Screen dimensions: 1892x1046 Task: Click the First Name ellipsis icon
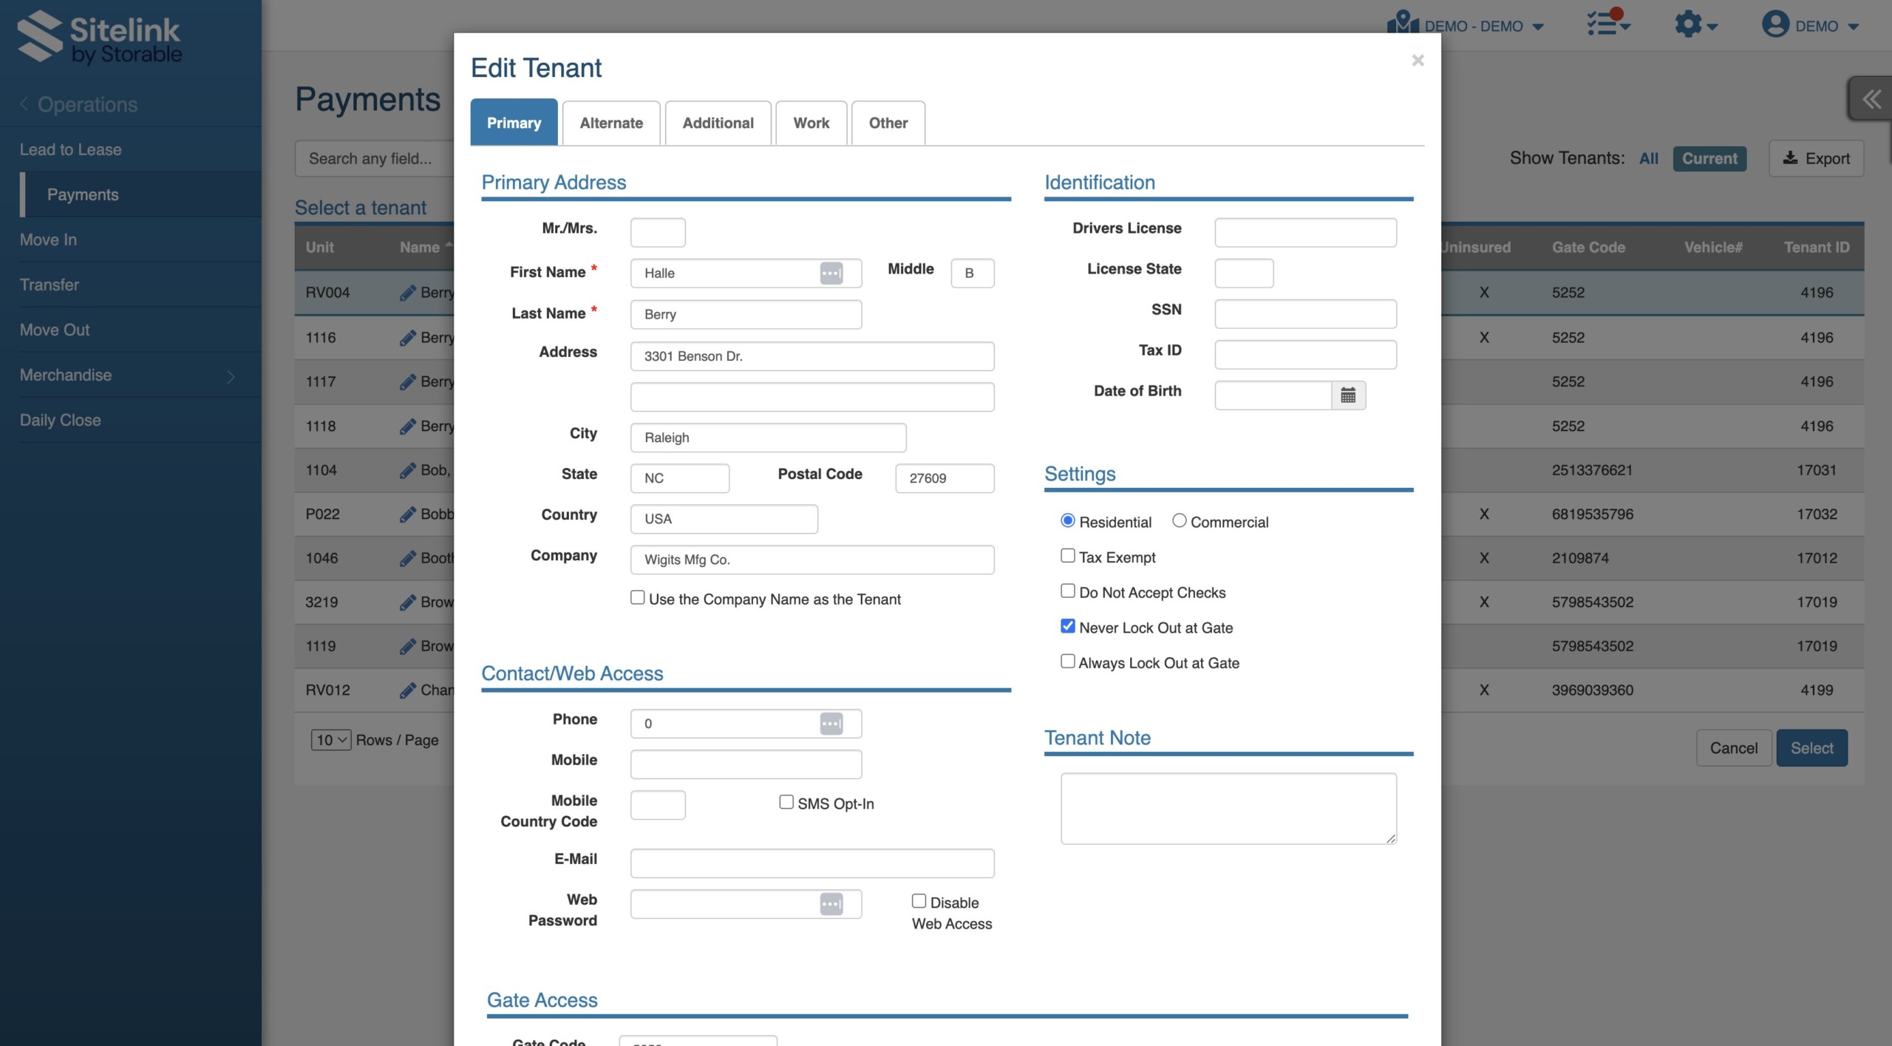831,273
